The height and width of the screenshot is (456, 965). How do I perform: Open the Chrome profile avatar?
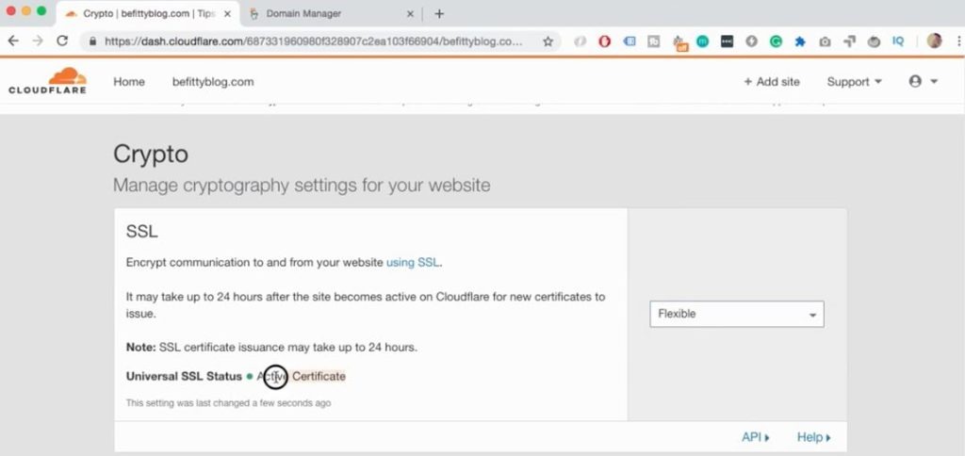[x=934, y=41]
